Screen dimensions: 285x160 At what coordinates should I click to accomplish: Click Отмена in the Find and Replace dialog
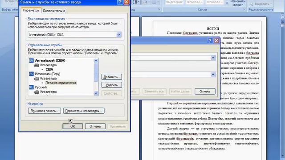[x=205, y=92]
